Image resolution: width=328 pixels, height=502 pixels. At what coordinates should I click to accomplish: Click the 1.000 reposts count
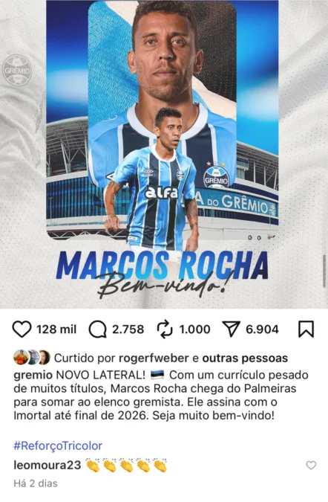pyautogui.click(x=194, y=329)
